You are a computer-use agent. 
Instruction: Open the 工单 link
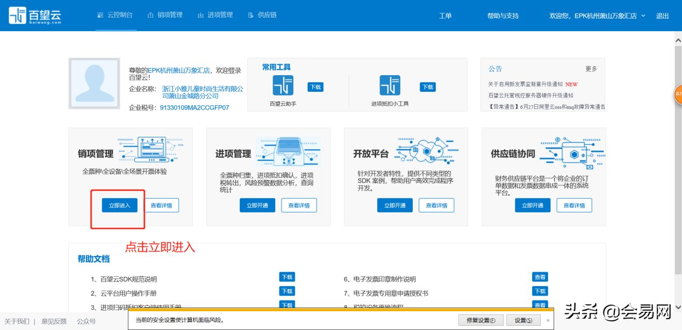(446, 16)
